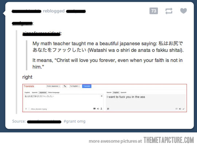Expand the To: English dropdown

(x=75, y=86)
